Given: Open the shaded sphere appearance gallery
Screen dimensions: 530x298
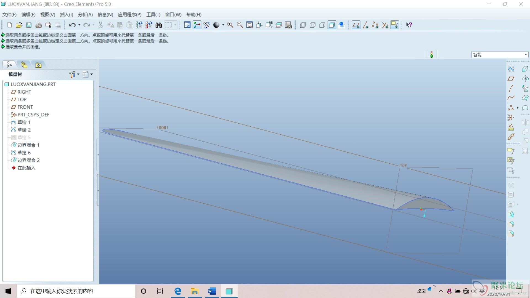Looking at the screenshot, I should (x=216, y=25).
